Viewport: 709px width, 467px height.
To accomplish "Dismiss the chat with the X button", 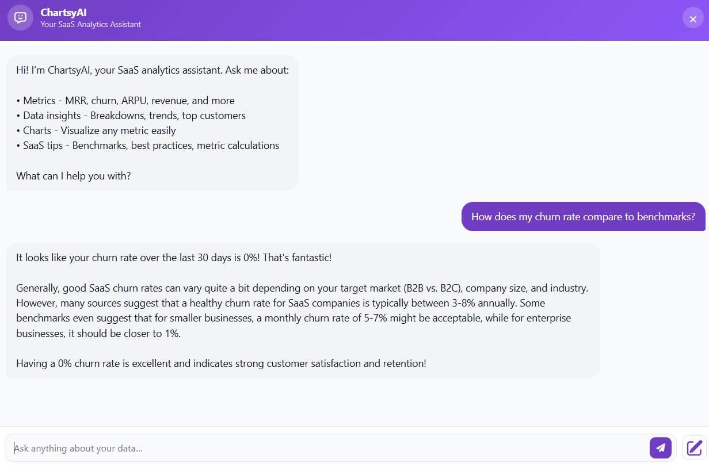I will (692, 18).
